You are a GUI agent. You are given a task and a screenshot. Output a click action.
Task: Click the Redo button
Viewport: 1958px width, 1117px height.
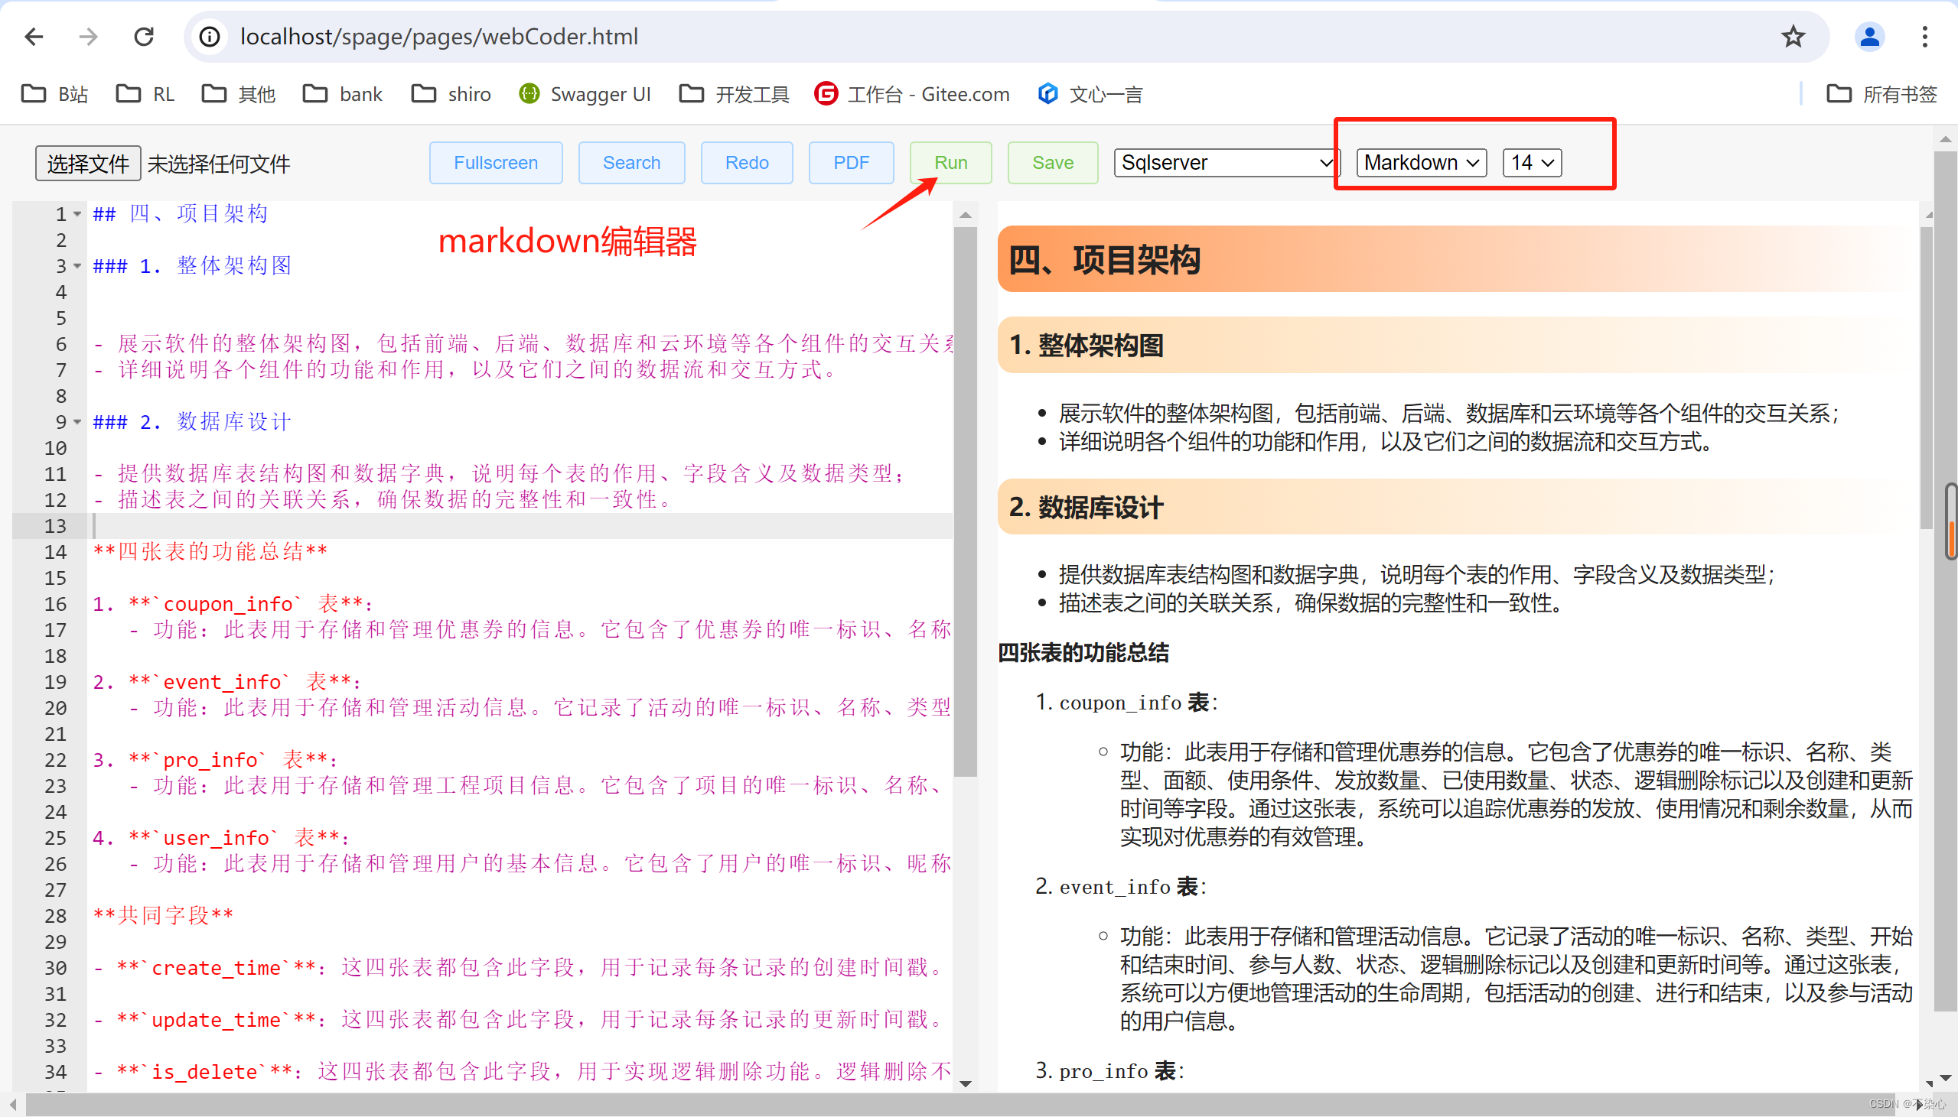tap(747, 163)
